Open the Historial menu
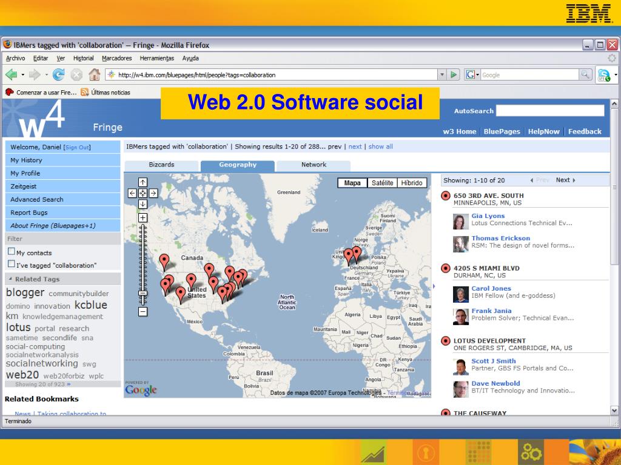The height and width of the screenshot is (465, 621). coord(83,58)
